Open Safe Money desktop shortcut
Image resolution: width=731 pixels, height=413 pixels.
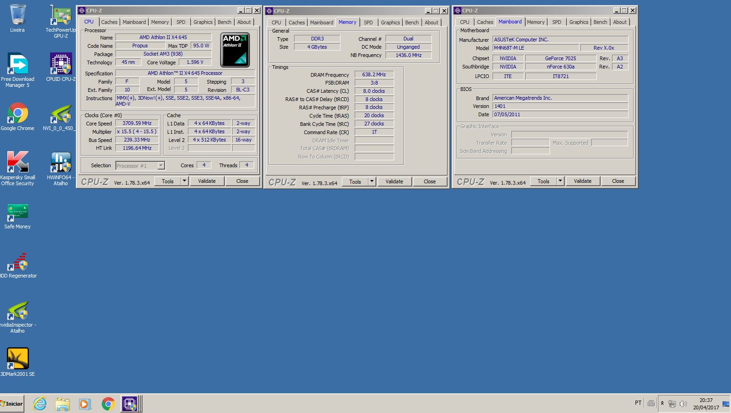click(x=17, y=216)
